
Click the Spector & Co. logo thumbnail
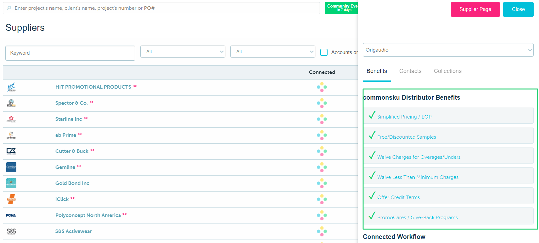point(11,103)
